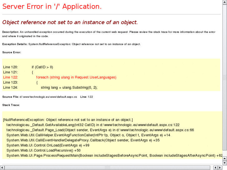Click the italic 'Object reference not set' heading
Viewport: 227px width, 170px height.
pyautogui.click(x=70, y=22)
